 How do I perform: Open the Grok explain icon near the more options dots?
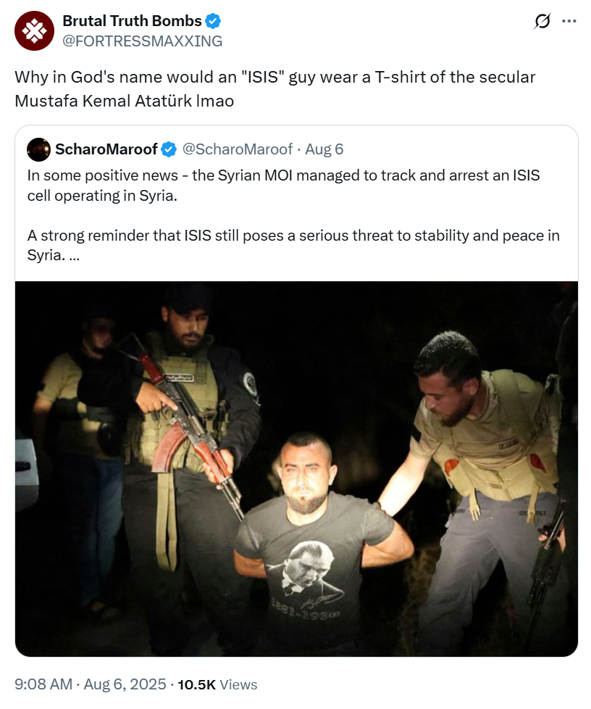pos(542,21)
